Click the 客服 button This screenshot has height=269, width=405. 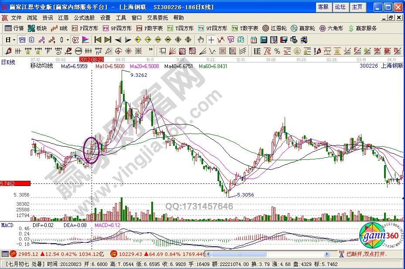[x=323, y=7]
